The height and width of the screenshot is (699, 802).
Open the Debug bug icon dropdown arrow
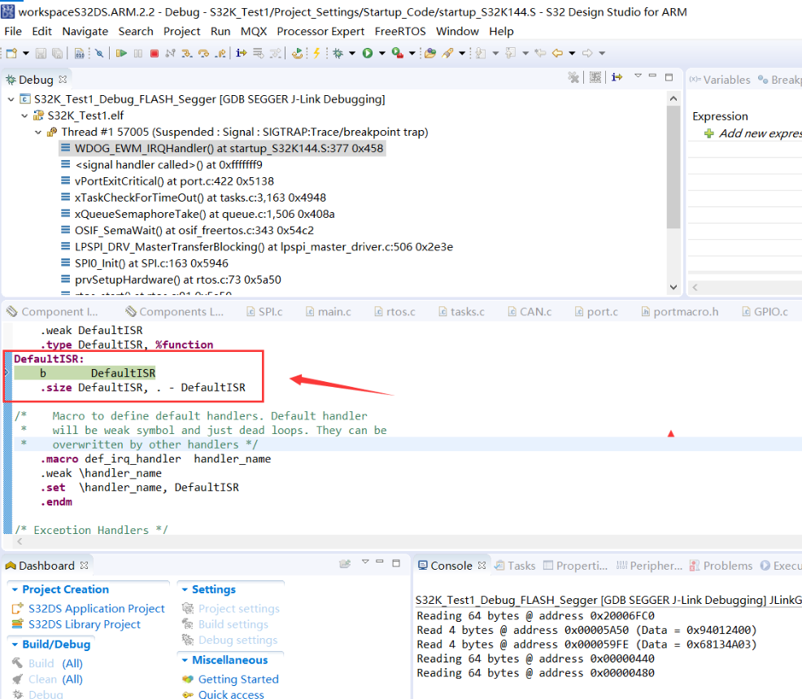[x=352, y=53]
